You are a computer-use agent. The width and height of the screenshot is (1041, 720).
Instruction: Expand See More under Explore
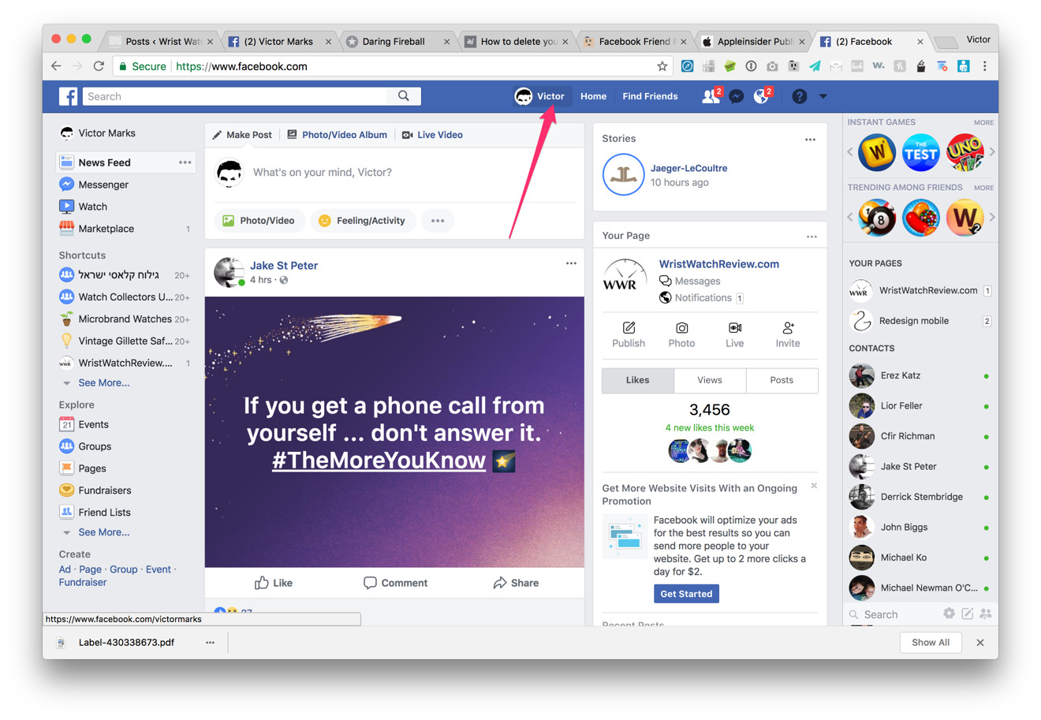point(103,532)
